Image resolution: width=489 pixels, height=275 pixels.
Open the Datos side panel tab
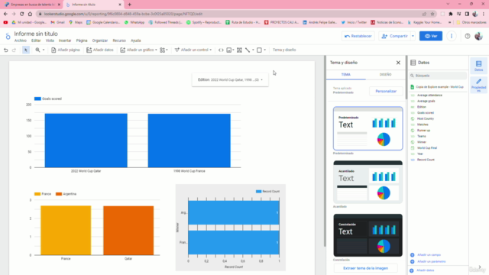[479, 66]
